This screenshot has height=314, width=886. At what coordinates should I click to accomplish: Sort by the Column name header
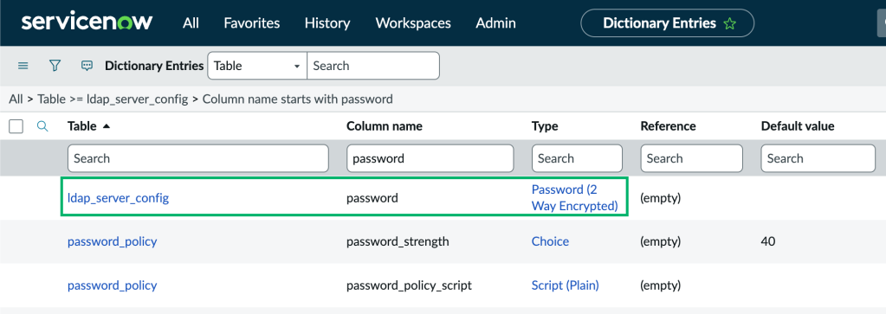click(385, 126)
